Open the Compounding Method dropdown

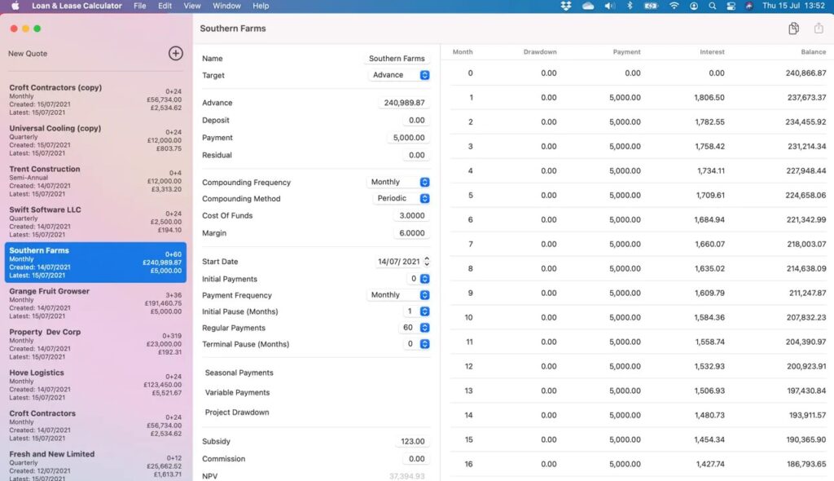(x=400, y=198)
